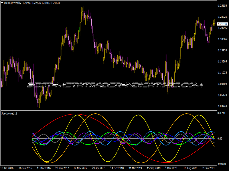The height and width of the screenshot is (171, 229).
Task: Click indicator scale value 0.00
Action: (x=220, y=139)
